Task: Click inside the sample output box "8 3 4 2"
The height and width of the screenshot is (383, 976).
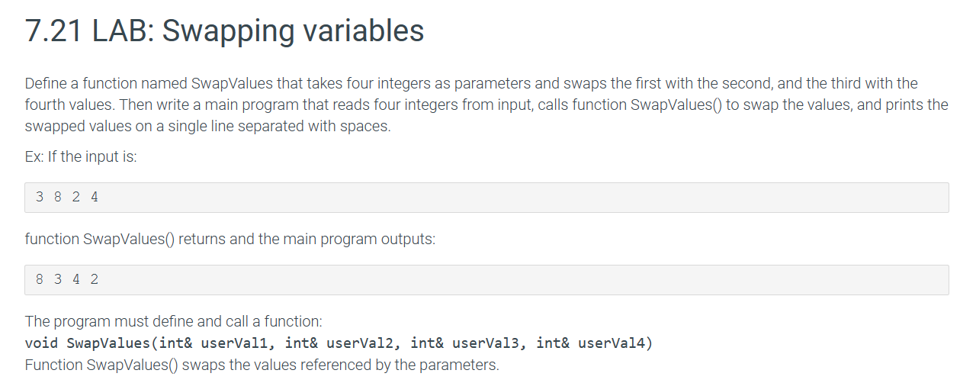Action: 486,279
